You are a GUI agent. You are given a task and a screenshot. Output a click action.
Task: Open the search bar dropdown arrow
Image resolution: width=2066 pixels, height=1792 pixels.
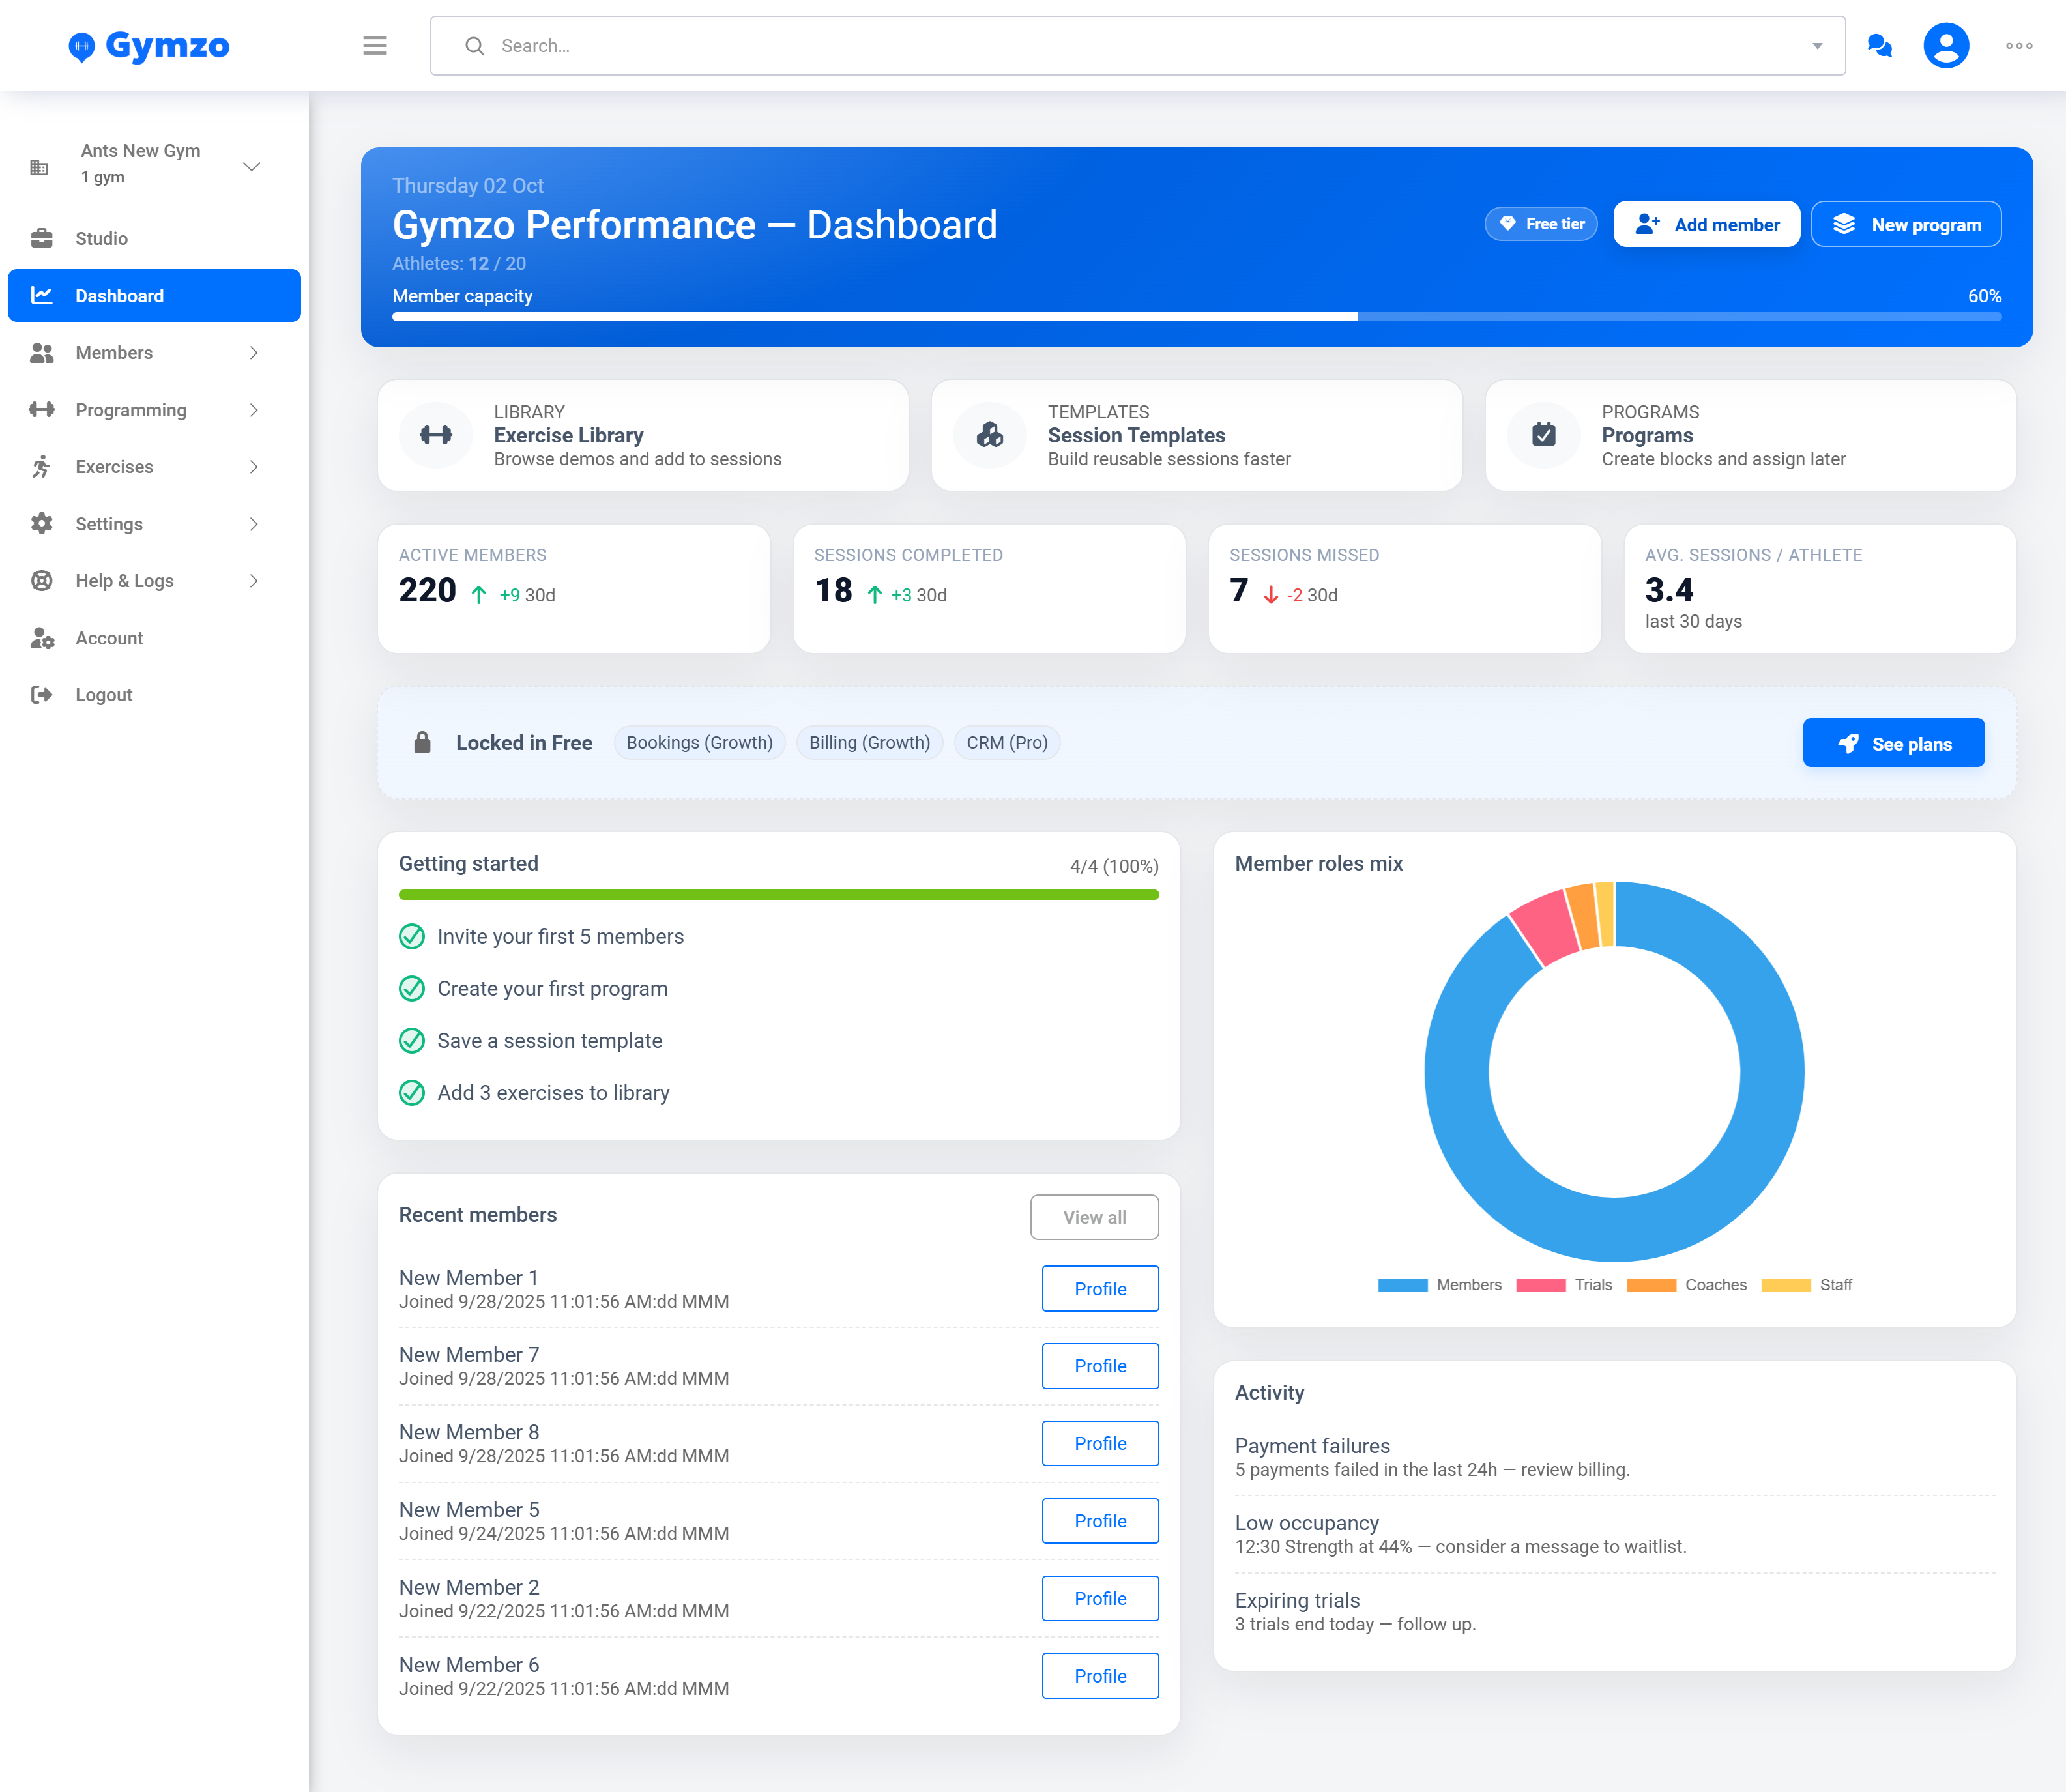(x=1817, y=46)
